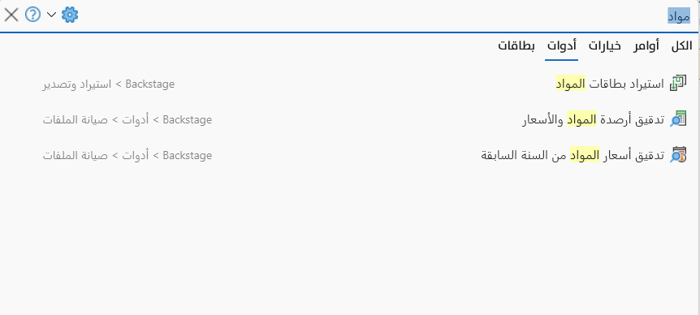Click the help question mark icon

pos(32,15)
